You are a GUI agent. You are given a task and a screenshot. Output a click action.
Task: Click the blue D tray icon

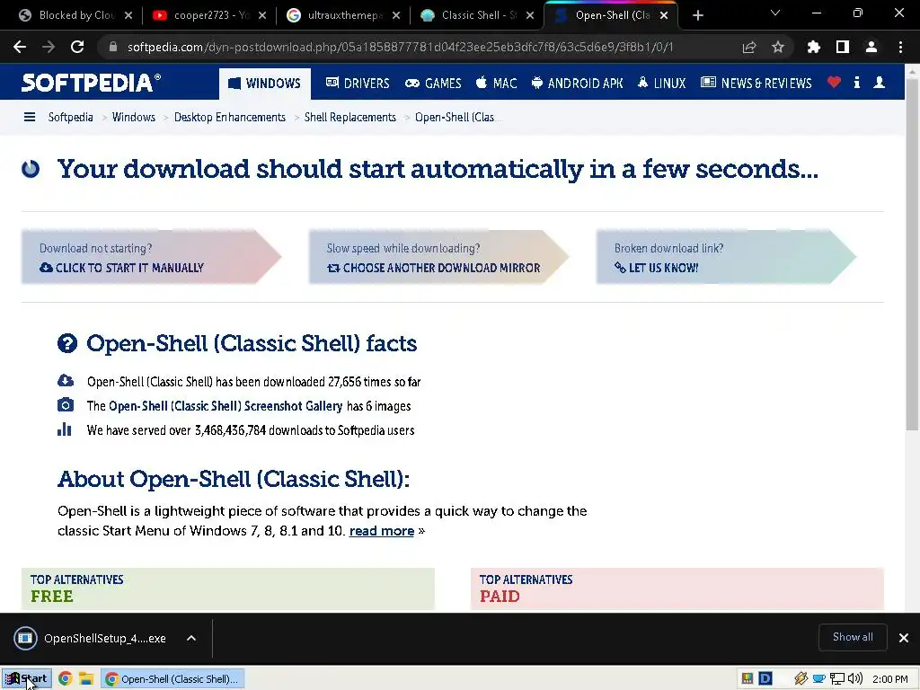coord(765,679)
